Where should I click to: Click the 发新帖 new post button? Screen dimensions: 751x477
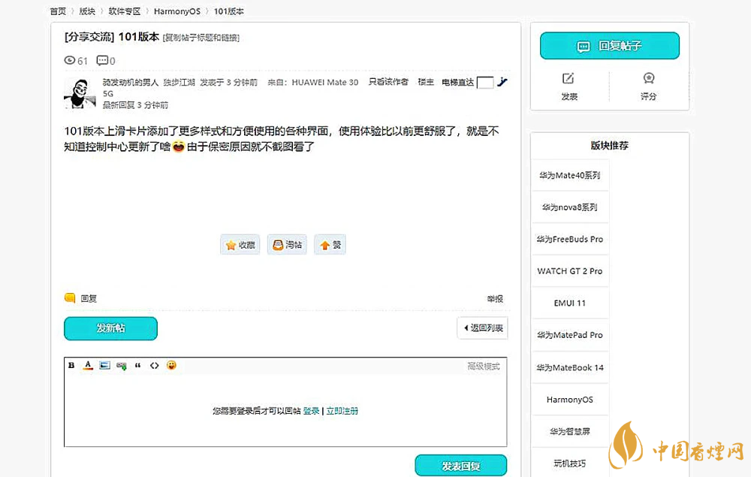pos(110,328)
